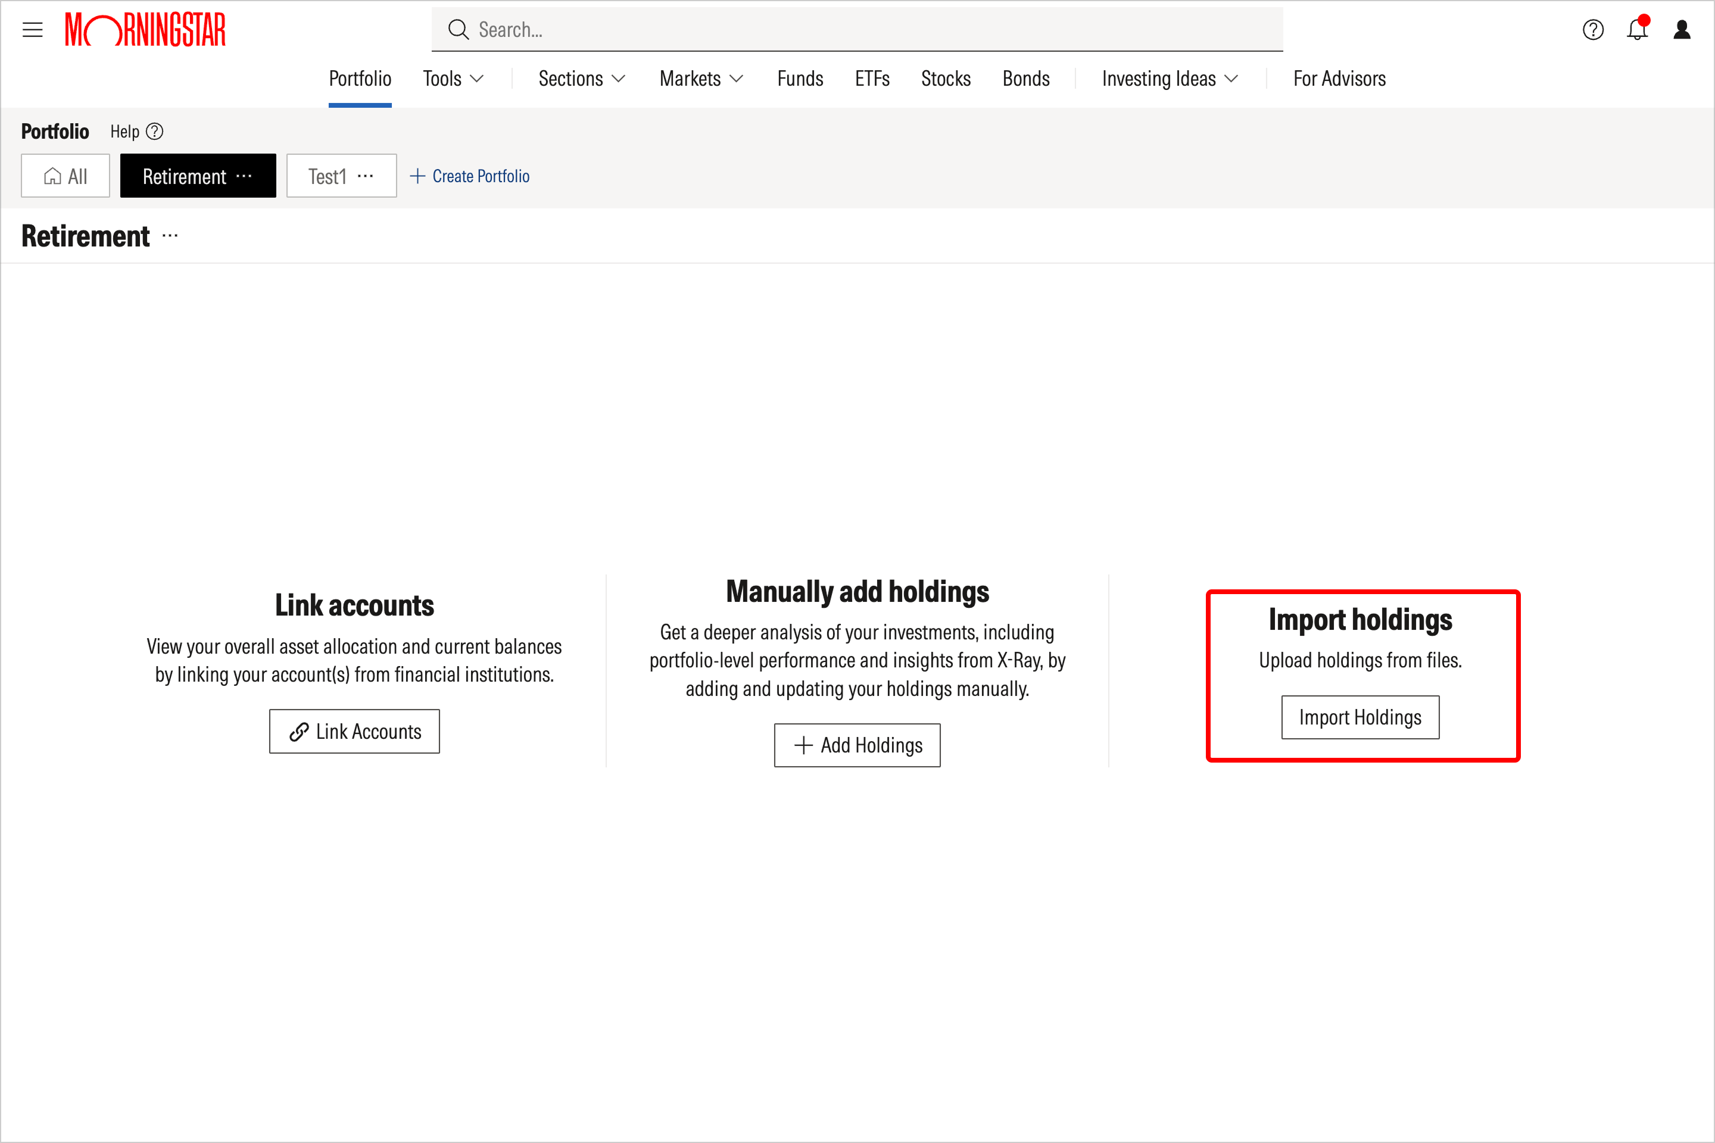Click the 'Import holdings' heading
This screenshot has height=1143, width=1715.
(1361, 620)
